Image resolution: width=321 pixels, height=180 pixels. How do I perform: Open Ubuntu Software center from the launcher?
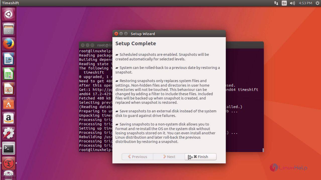coord(9,104)
